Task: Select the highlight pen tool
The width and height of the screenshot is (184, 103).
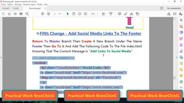Action: point(126,14)
